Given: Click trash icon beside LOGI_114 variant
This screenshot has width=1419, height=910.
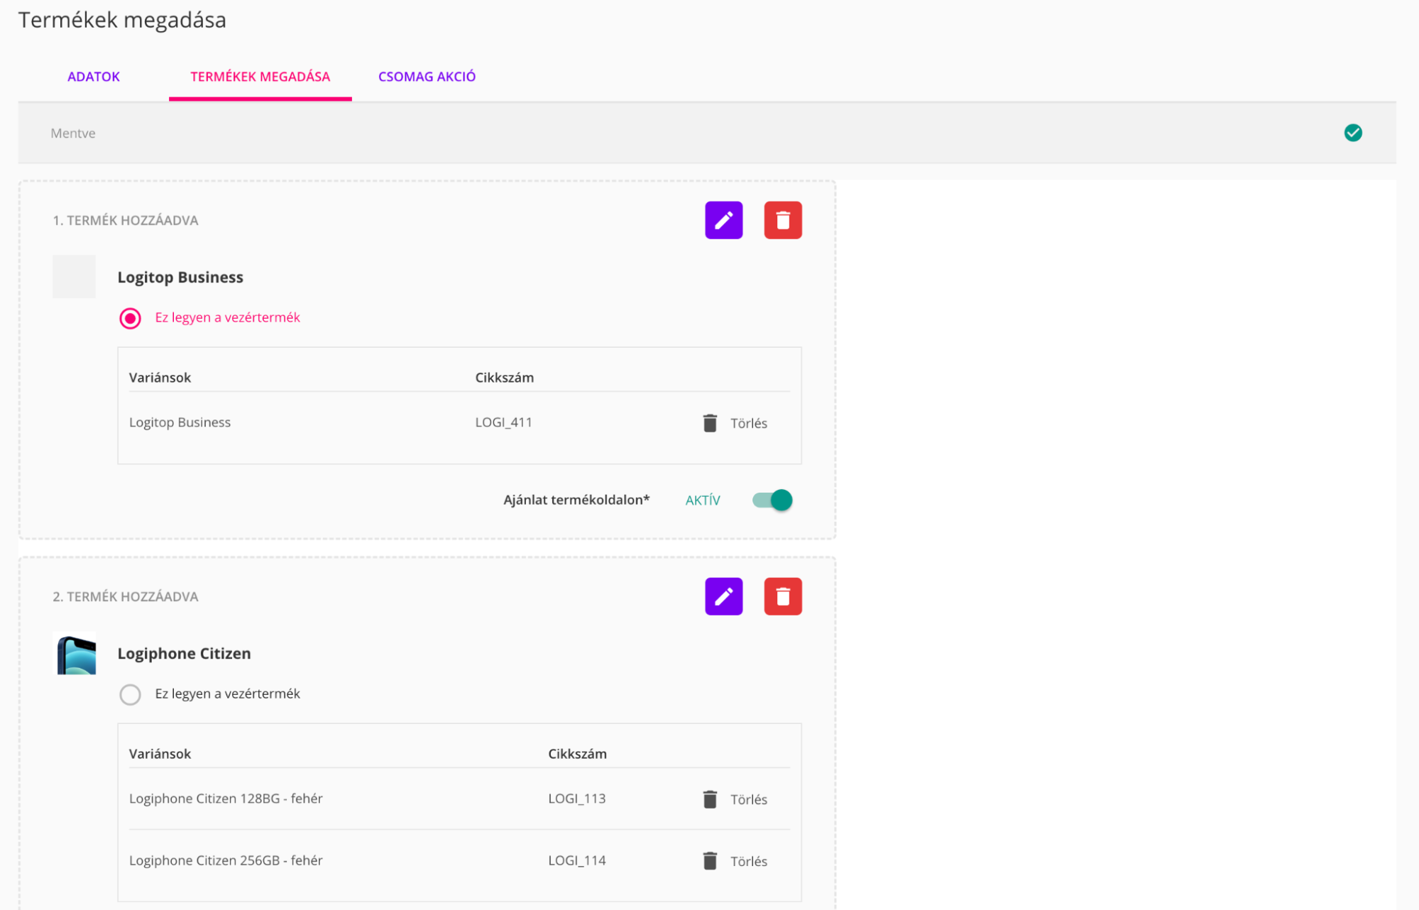Looking at the screenshot, I should tap(709, 861).
